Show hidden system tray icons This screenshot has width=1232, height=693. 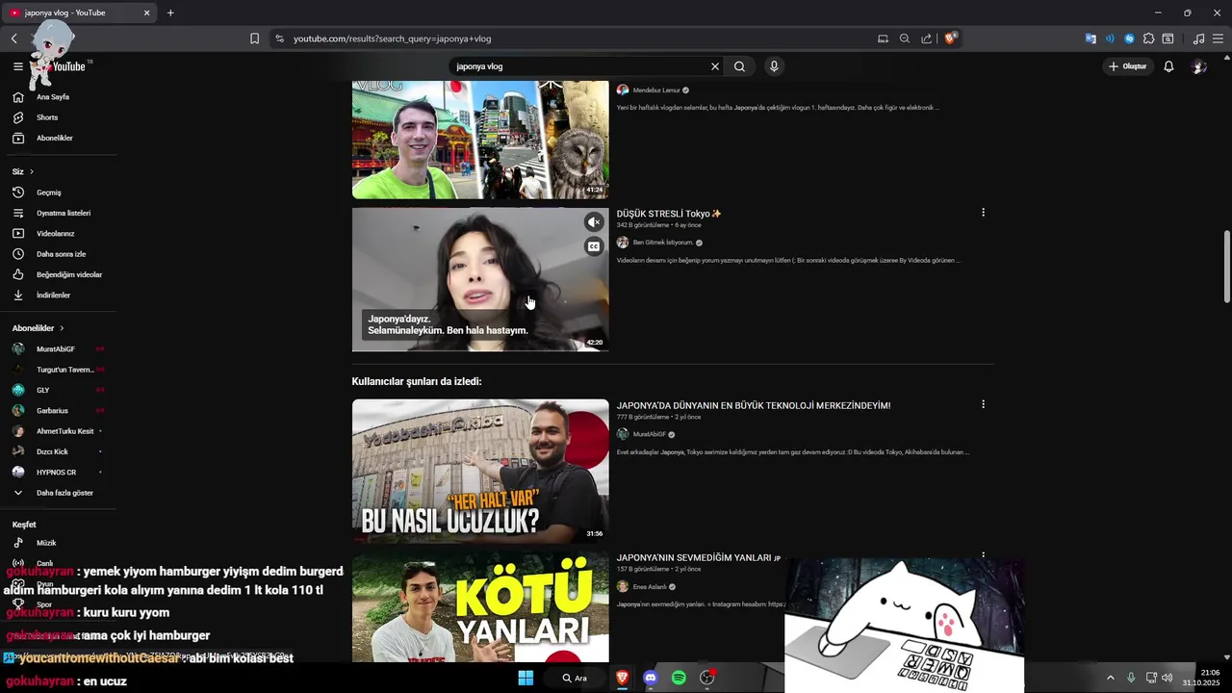pyautogui.click(x=1110, y=678)
